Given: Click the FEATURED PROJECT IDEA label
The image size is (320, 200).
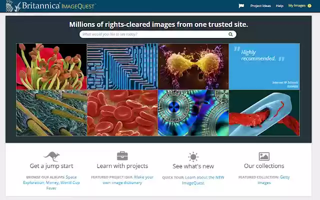Looking at the screenshot, I should 112,177.
